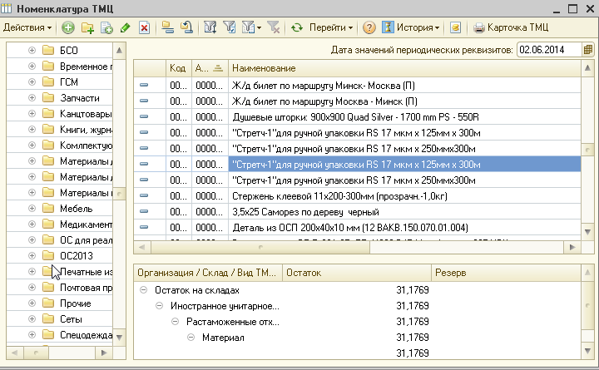Click the Edit pencil icon in toolbar

(x=125, y=27)
